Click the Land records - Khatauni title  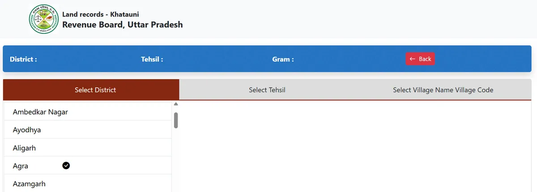(101, 15)
